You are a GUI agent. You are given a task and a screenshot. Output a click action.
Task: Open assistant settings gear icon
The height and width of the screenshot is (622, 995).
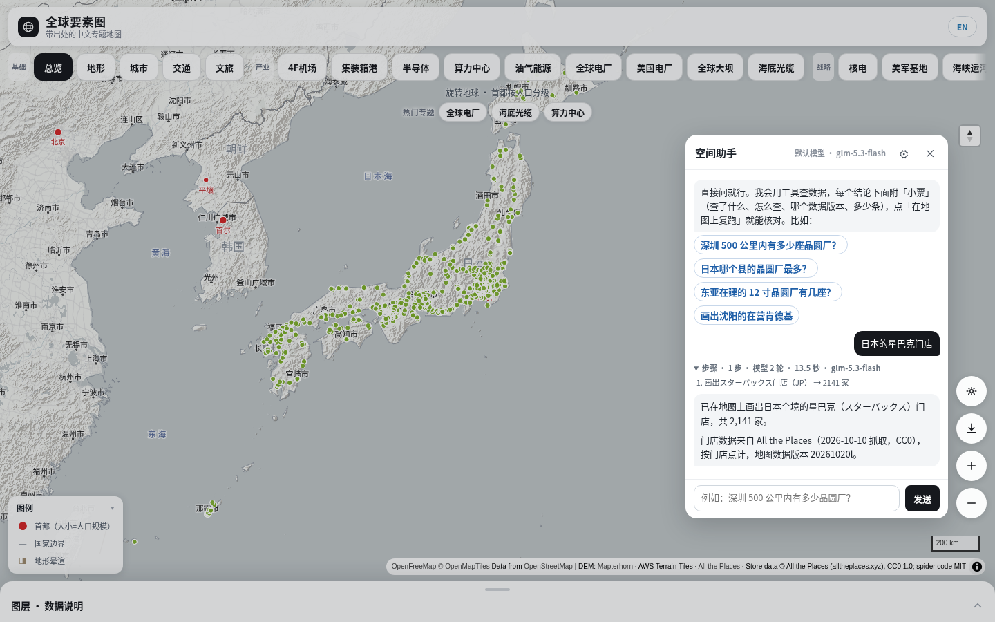pos(904,154)
